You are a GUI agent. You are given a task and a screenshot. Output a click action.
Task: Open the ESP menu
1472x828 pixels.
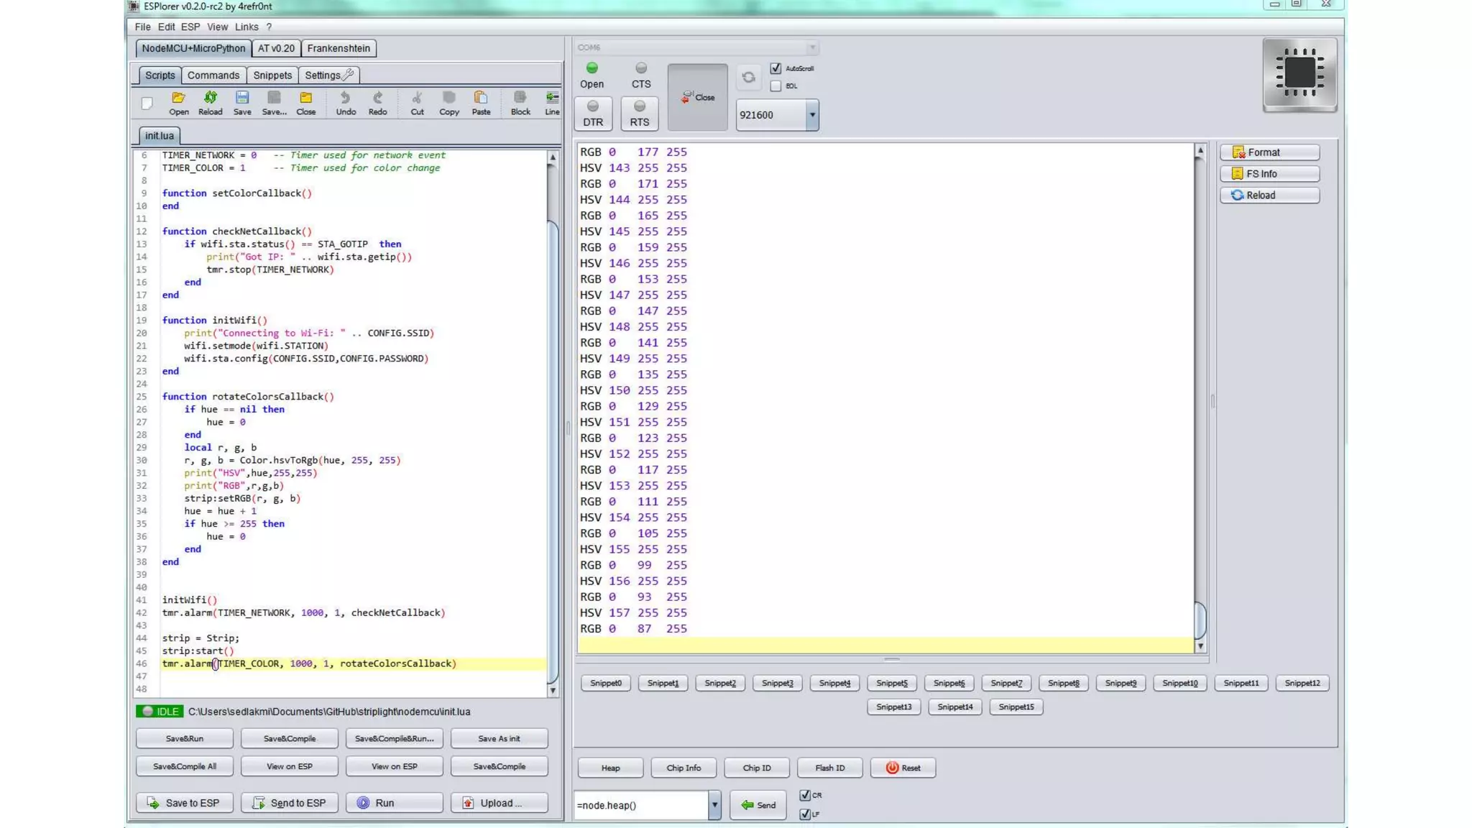click(x=190, y=27)
